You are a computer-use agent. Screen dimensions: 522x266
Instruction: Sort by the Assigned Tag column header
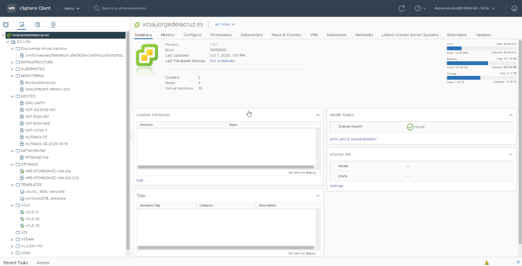pyautogui.click(x=166, y=205)
